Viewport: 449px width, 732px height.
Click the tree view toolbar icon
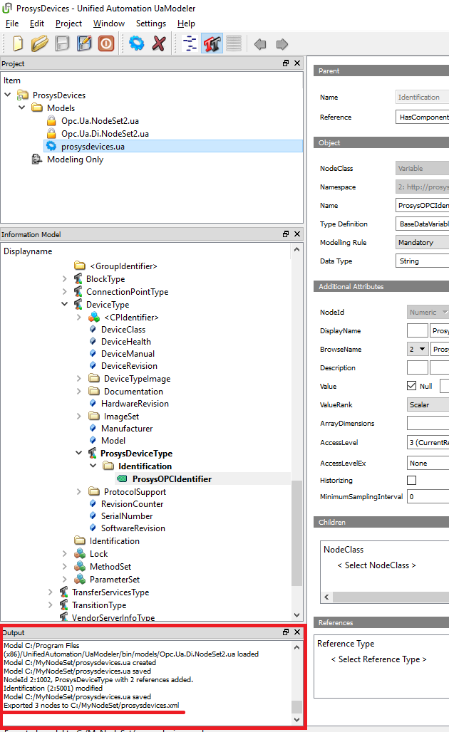190,43
